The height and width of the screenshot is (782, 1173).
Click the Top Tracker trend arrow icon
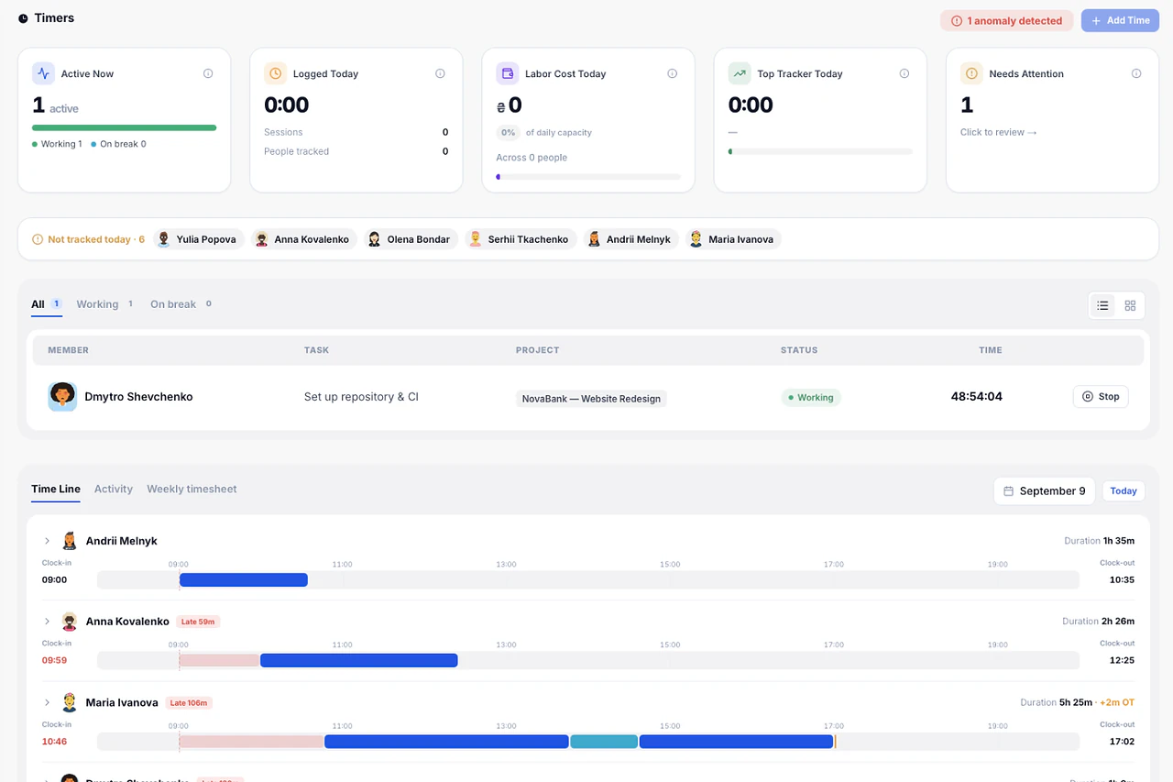click(739, 73)
